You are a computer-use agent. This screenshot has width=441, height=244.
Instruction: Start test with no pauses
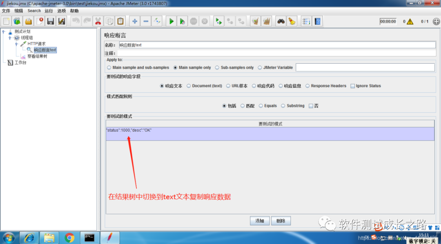(x=182, y=21)
